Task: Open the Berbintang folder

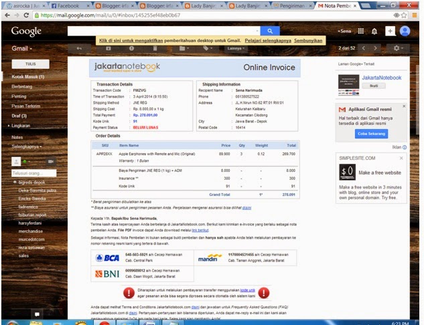Action: pyautogui.click(x=21, y=87)
